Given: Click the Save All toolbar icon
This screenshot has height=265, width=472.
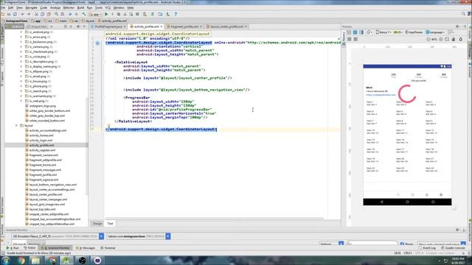Looking at the screenshot, I should click(9, 14).
